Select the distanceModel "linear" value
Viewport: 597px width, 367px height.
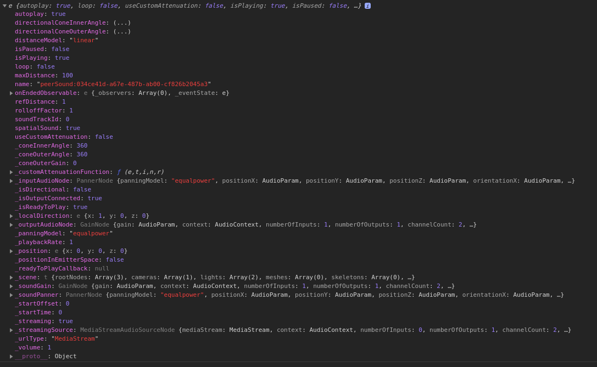tap(84, 40)
